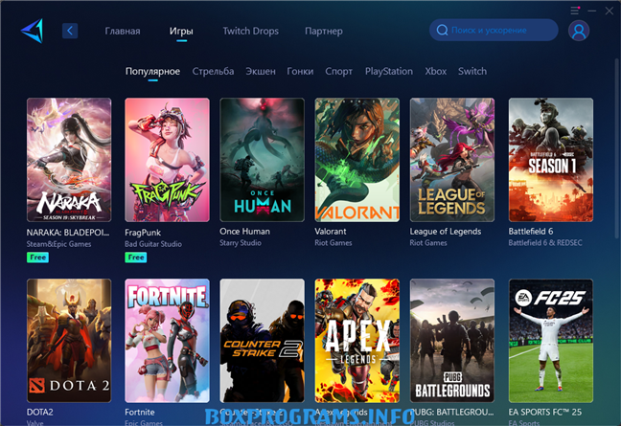Select the Counter-Strike 2 game cover
Image resolution: width=621 pixels, height=426 pixels.
(262, 340)
